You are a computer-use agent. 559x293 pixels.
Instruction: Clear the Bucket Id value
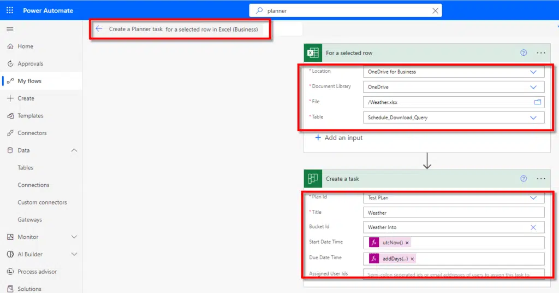533,227
